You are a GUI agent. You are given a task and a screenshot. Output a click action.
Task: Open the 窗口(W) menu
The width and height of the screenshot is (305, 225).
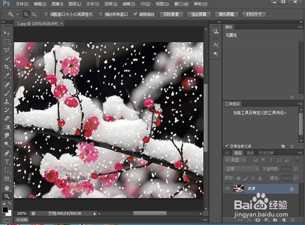[x=181, y=4]
